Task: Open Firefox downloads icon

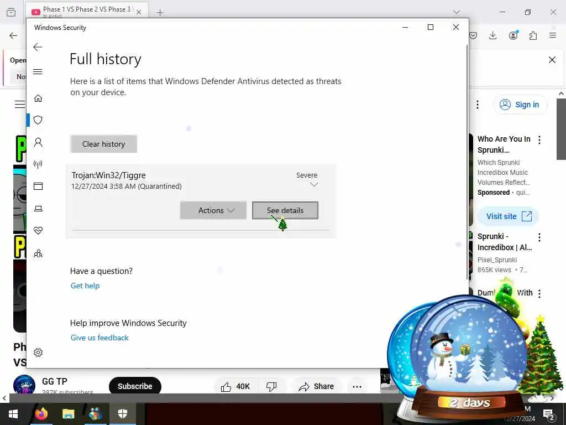Action: (492, 35)
